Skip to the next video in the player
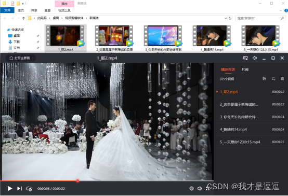 point(19,188)
